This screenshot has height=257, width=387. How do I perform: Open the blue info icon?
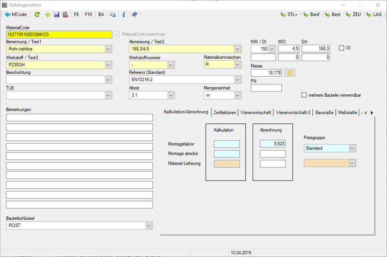(123, 15)
